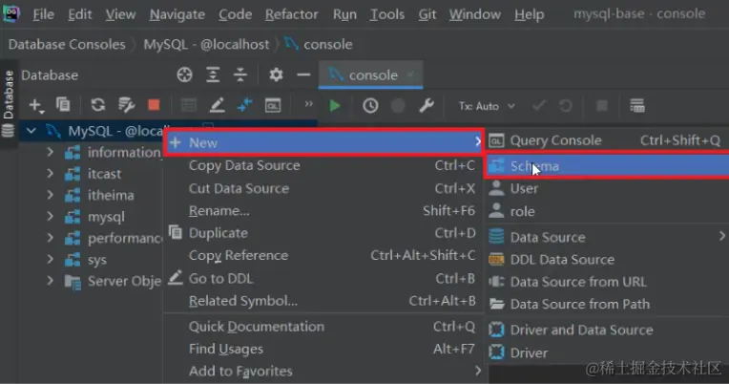Choose Quick Documentation from context menu
729x384 pixels.
tap(324, 327)
